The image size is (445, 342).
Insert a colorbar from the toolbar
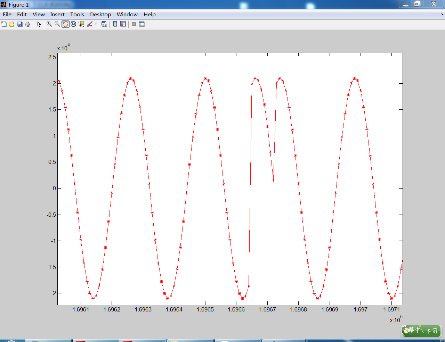click(115, 24)
